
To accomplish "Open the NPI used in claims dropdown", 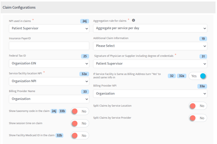I will click(x=49, y=29).
